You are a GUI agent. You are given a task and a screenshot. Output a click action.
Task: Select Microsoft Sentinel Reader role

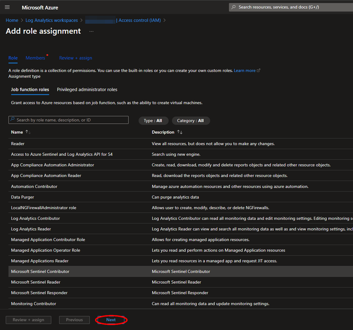click(x=180, y=282)
